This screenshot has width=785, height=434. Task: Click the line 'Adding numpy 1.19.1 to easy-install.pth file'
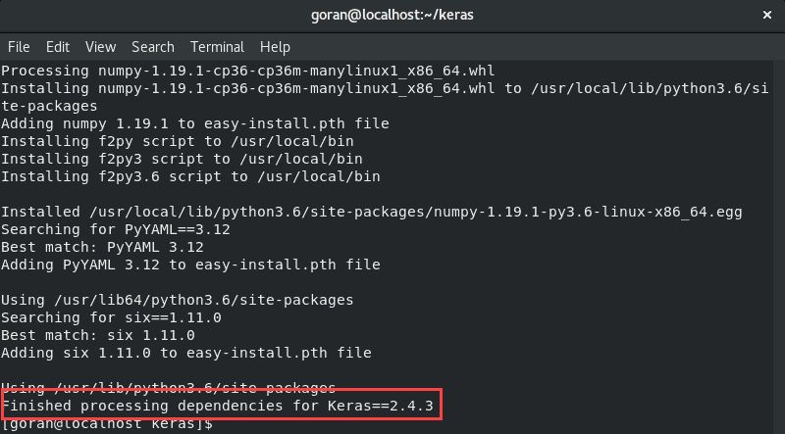(194, 123)
